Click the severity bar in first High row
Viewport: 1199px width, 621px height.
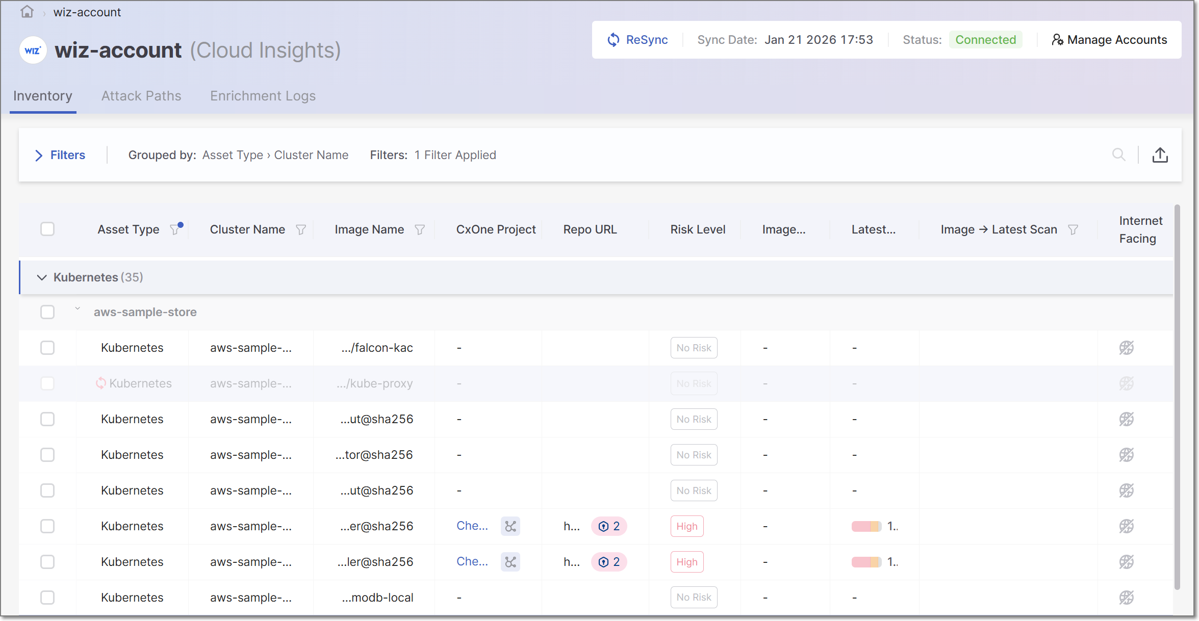click(866, 526)
